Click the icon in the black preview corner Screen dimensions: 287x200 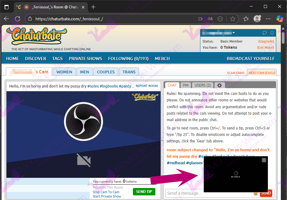[x=264, y=160]
